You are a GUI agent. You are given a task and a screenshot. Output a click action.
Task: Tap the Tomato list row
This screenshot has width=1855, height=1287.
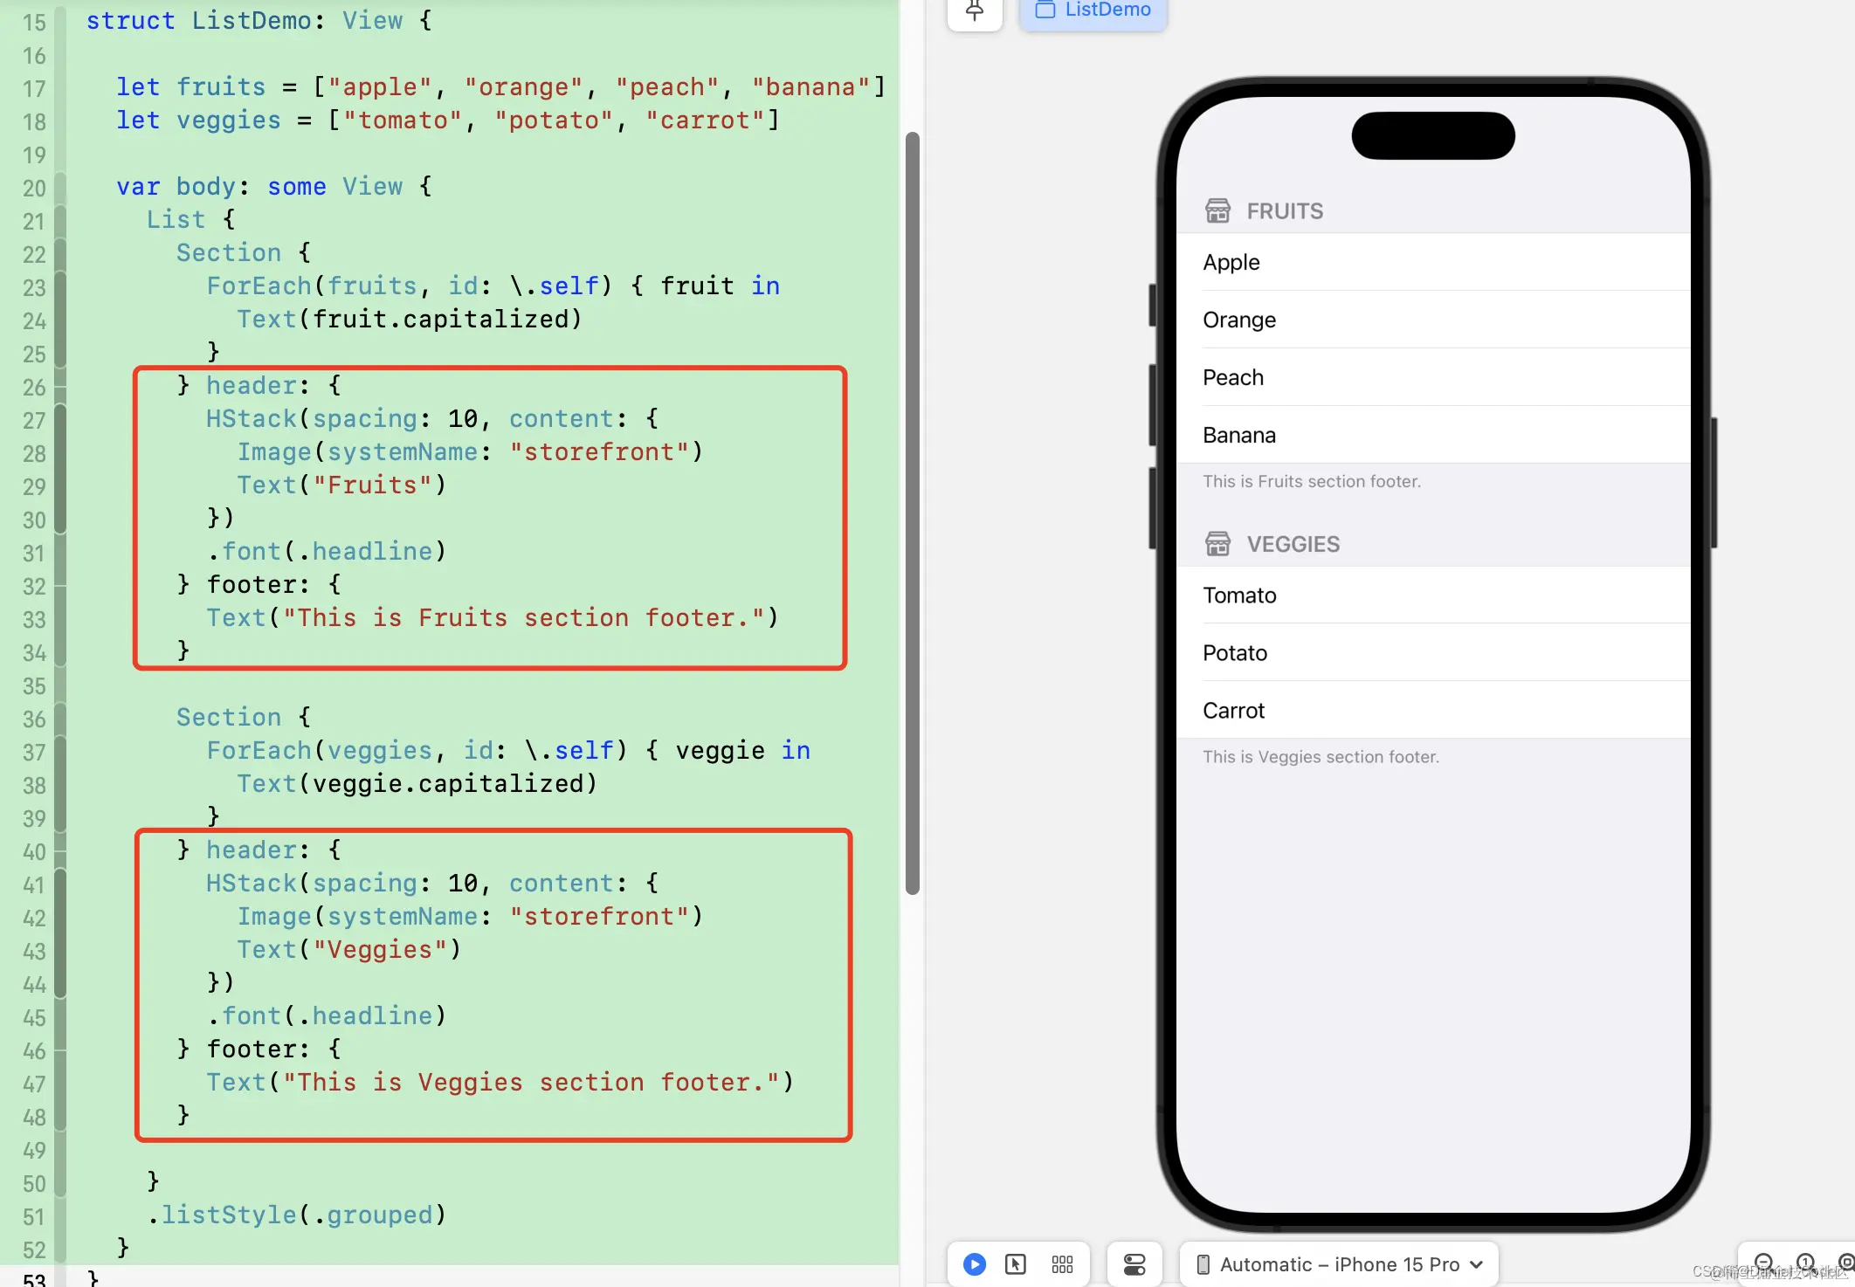pos(1432,595)
